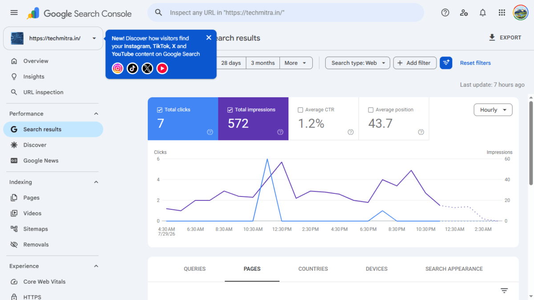Viewport: 534px width, 300px height.
Task: Click the Average position help icon
Action: pos(421,132)
